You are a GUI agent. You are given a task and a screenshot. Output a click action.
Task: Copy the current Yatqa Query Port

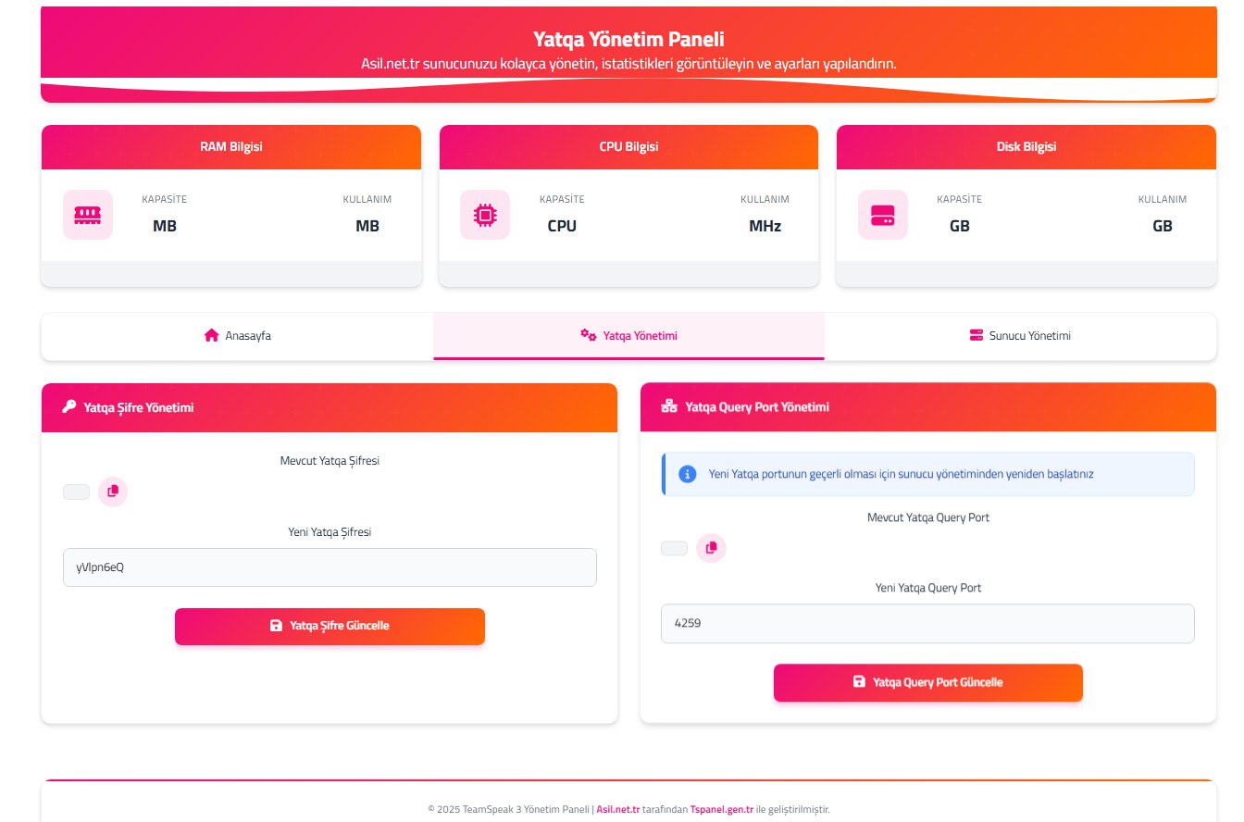(711, 548)
